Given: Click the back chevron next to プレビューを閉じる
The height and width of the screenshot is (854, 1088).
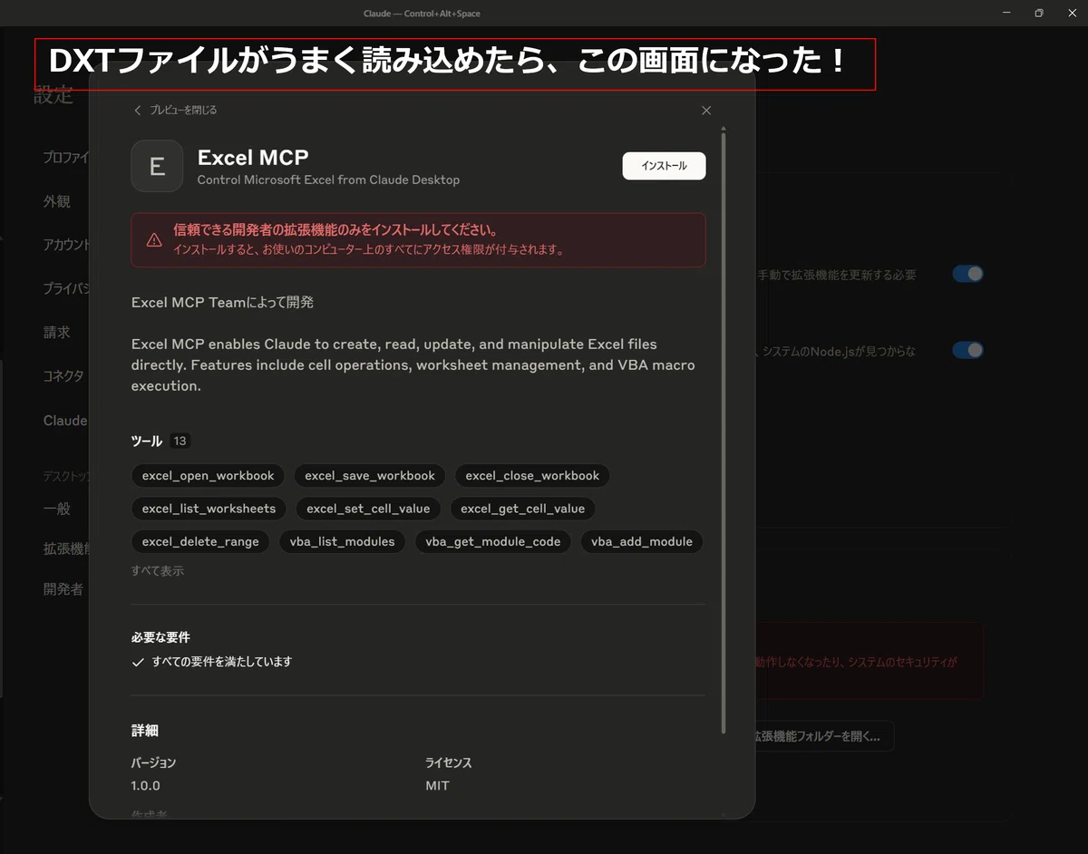Looking at the screenshot, I should point(138,110).
